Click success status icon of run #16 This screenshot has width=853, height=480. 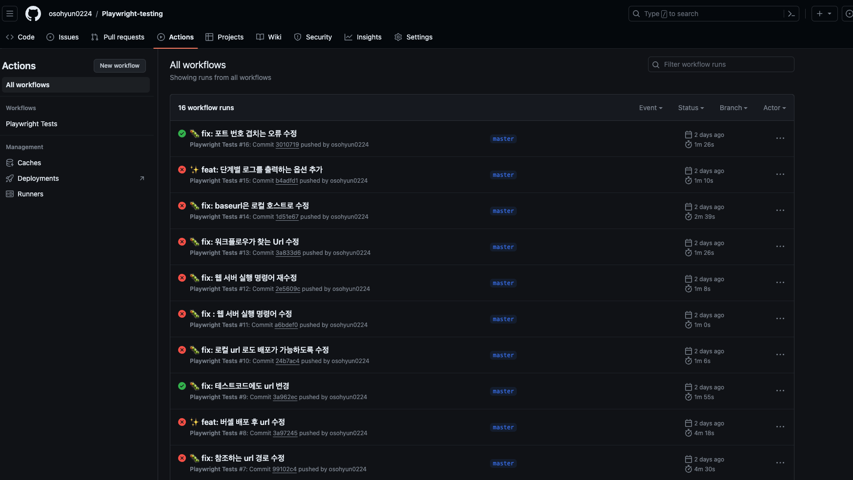pyautogui.click(x=182, y=134)
